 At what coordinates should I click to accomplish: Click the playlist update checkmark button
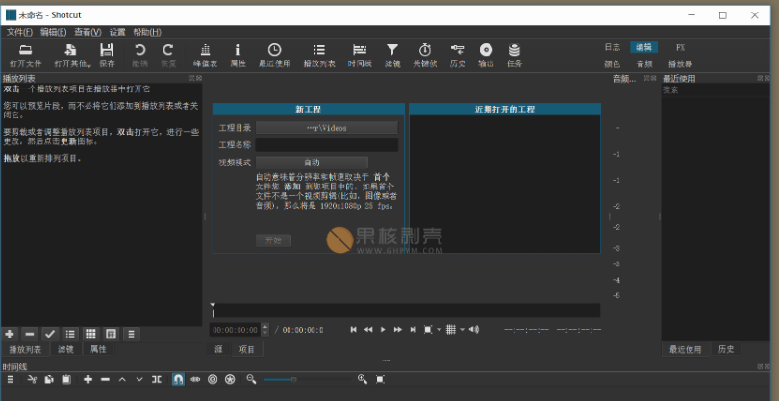(x=50, y=334)
